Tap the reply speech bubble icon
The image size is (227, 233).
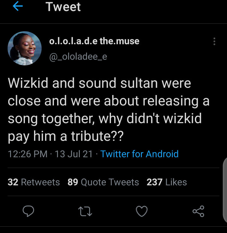pos(28,211)
